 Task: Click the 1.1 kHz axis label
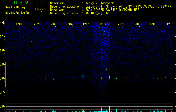[2, 36]
